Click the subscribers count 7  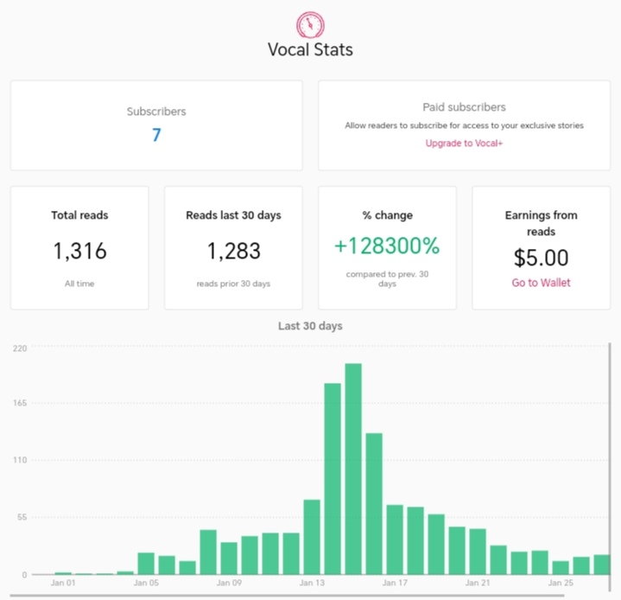coord(156,135)
